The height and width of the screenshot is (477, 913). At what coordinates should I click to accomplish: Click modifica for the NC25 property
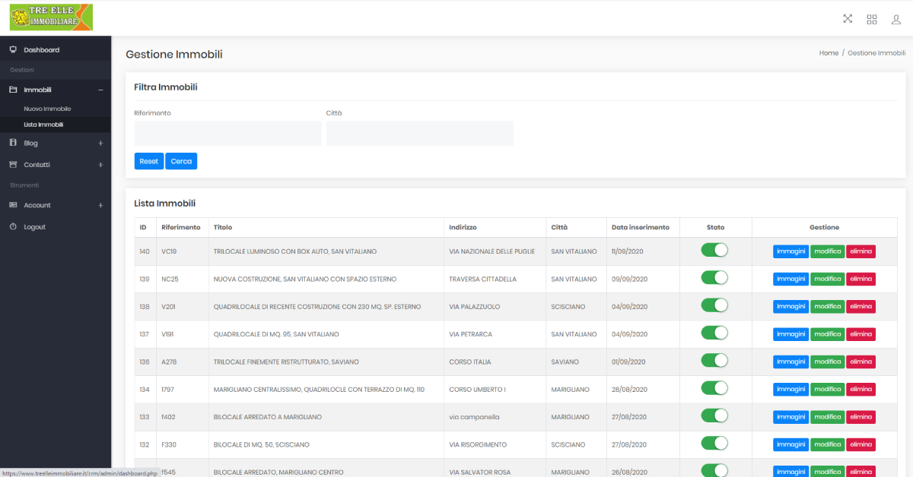pos(827,279)
